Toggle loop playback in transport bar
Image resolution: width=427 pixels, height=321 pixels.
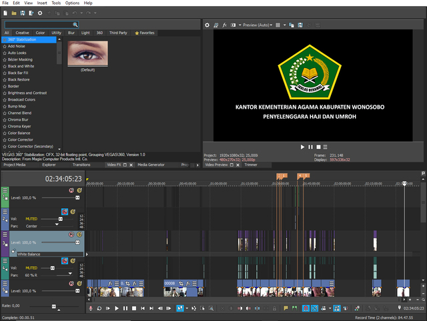click(x=99, y=308)
